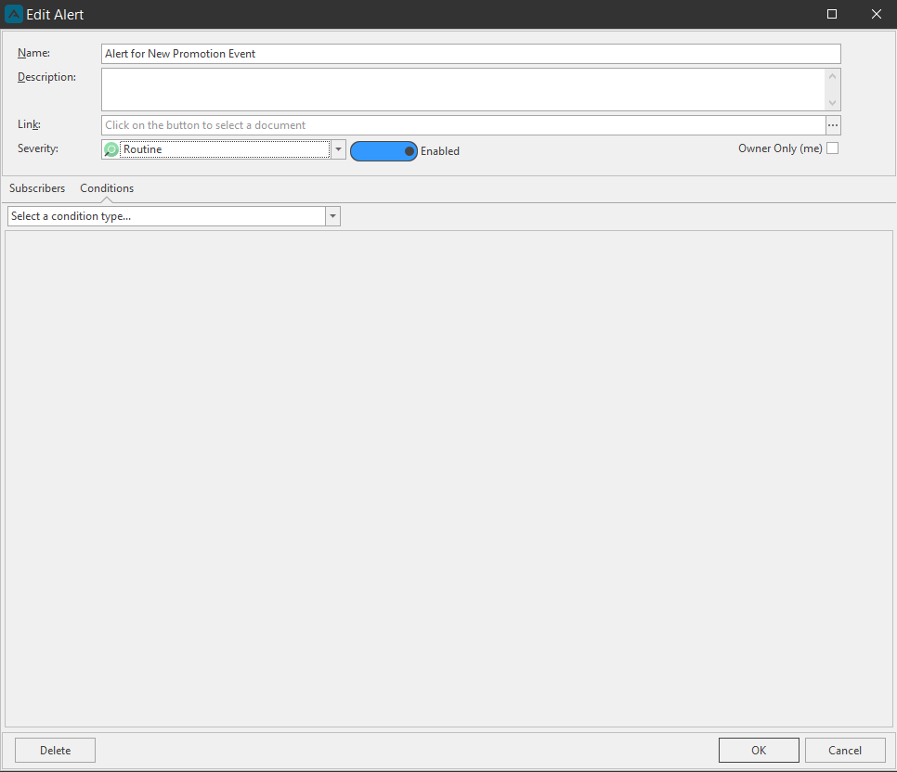Switch to the Subscribers tab
The image size is (897, 772).
(x=37, y=188)
